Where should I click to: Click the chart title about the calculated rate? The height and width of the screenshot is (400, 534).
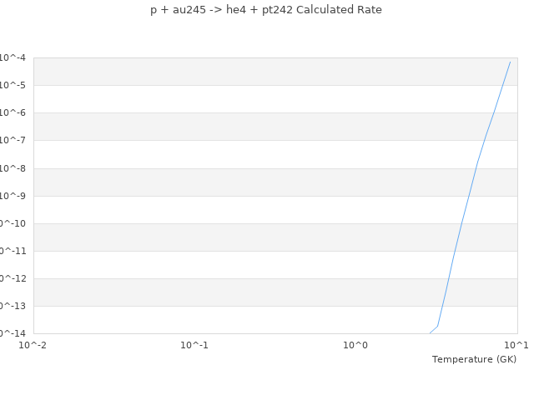point(266,10)
